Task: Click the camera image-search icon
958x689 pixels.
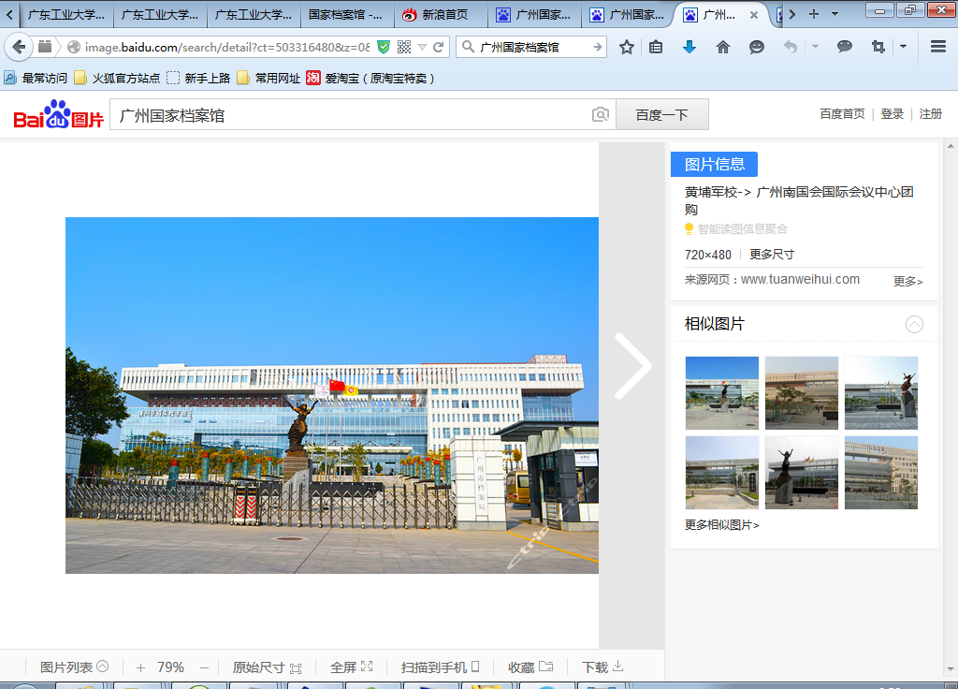Action: pos(600,114)
